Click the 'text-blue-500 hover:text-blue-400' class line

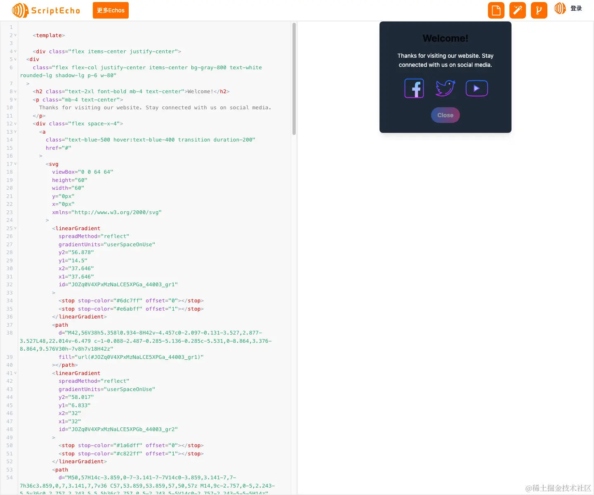(151, 140)
